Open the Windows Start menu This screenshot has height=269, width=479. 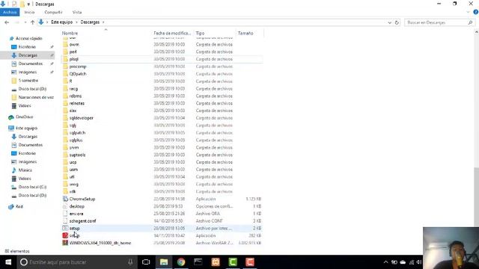click(x=8, y=262)
